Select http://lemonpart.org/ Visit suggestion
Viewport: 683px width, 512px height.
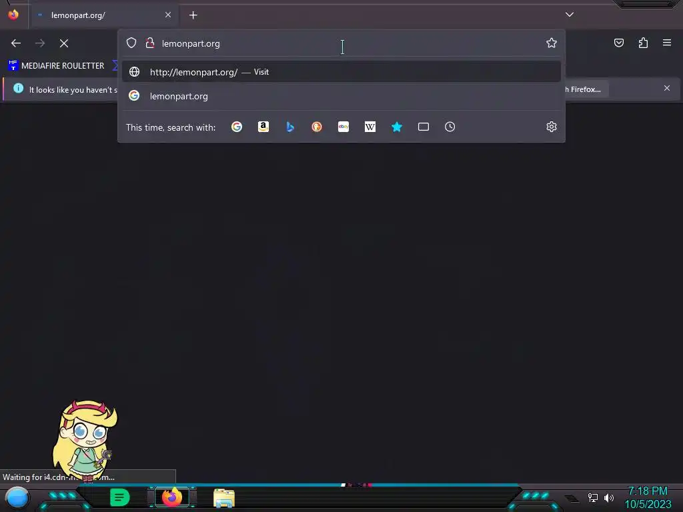(x=341, y=72)
